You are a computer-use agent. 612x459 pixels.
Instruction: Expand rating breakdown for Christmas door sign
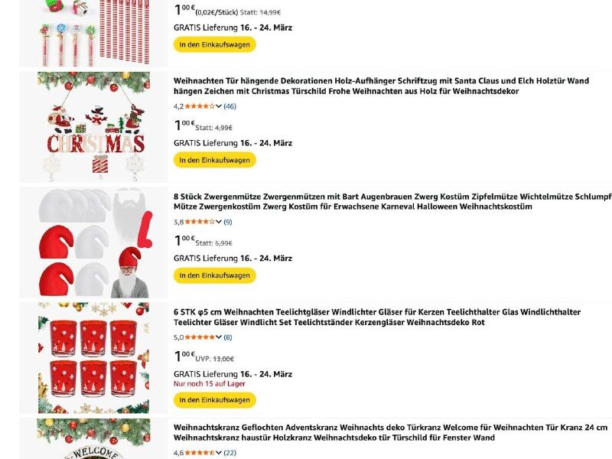[x=219, y=106]
